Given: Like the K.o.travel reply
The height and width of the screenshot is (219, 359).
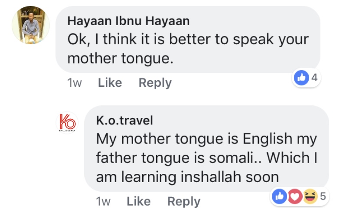Looking at the screenshot, I should [138, 201].
